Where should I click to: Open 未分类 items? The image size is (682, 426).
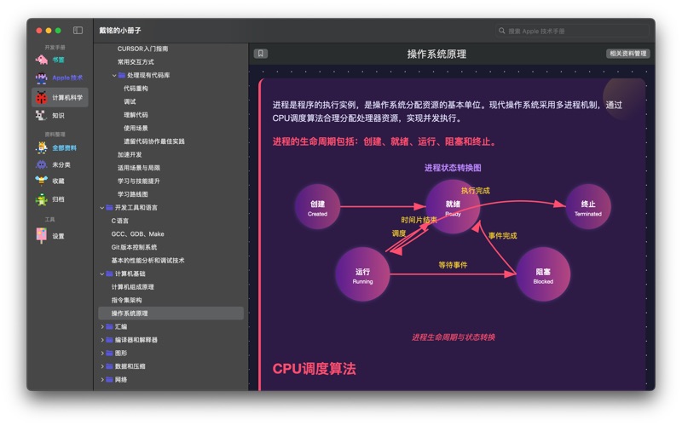61,164
